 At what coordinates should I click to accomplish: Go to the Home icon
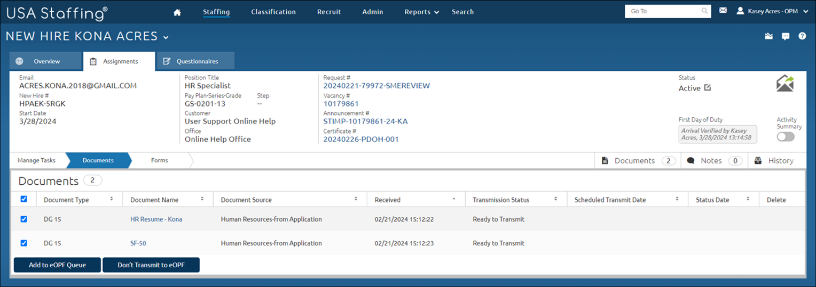[177, 12]
